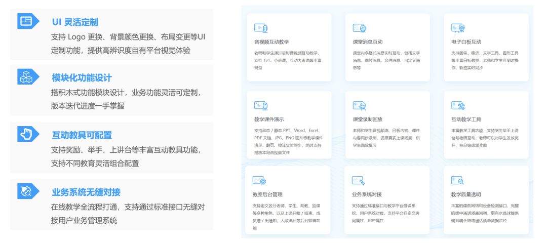Select the 教室后台管理 card title
The image size is (547, 243).
(267, 194)
